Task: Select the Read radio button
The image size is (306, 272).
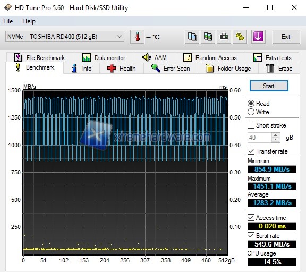Action: click(251, 104)
